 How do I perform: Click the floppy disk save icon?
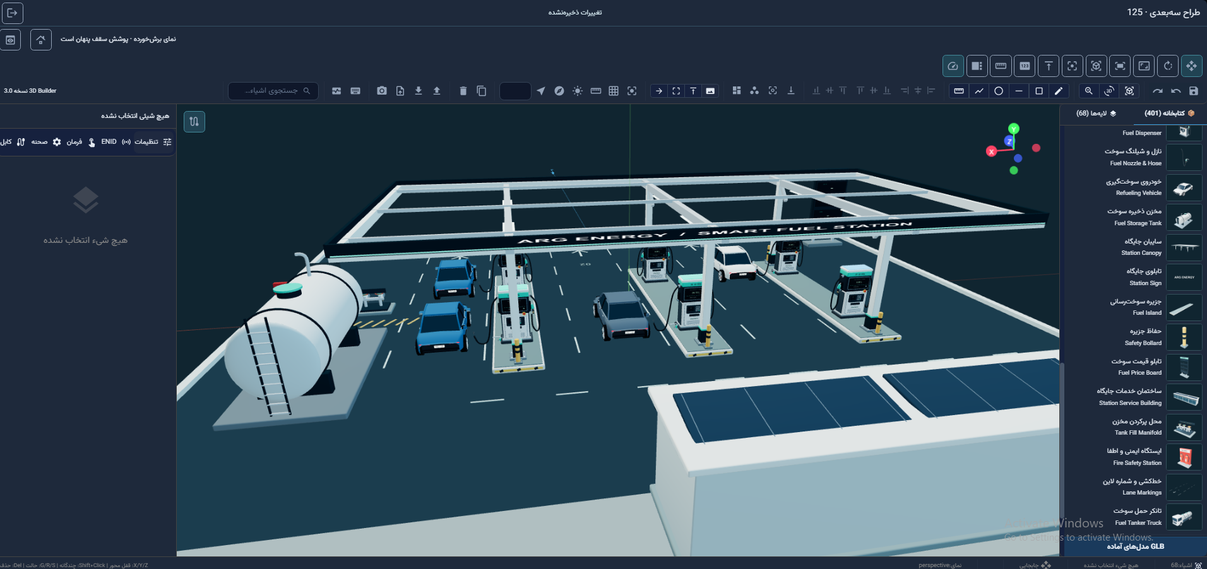[x=1194, y=91]
